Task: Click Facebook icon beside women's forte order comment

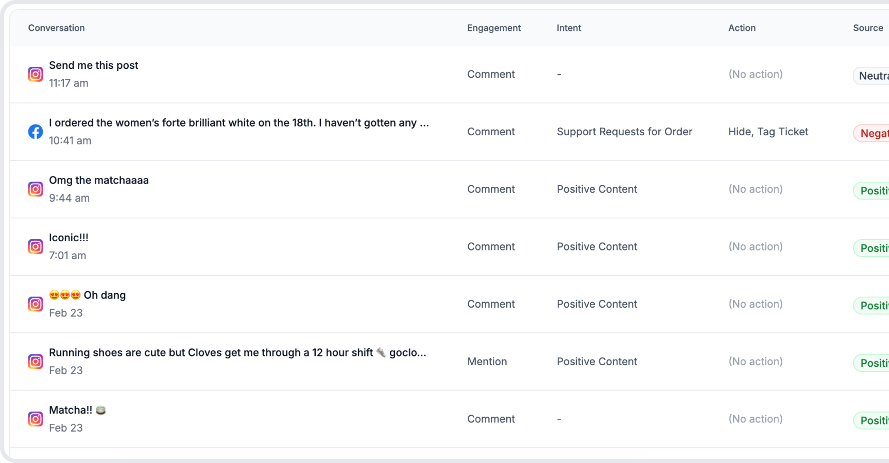Action: click(x=35, y=132)
